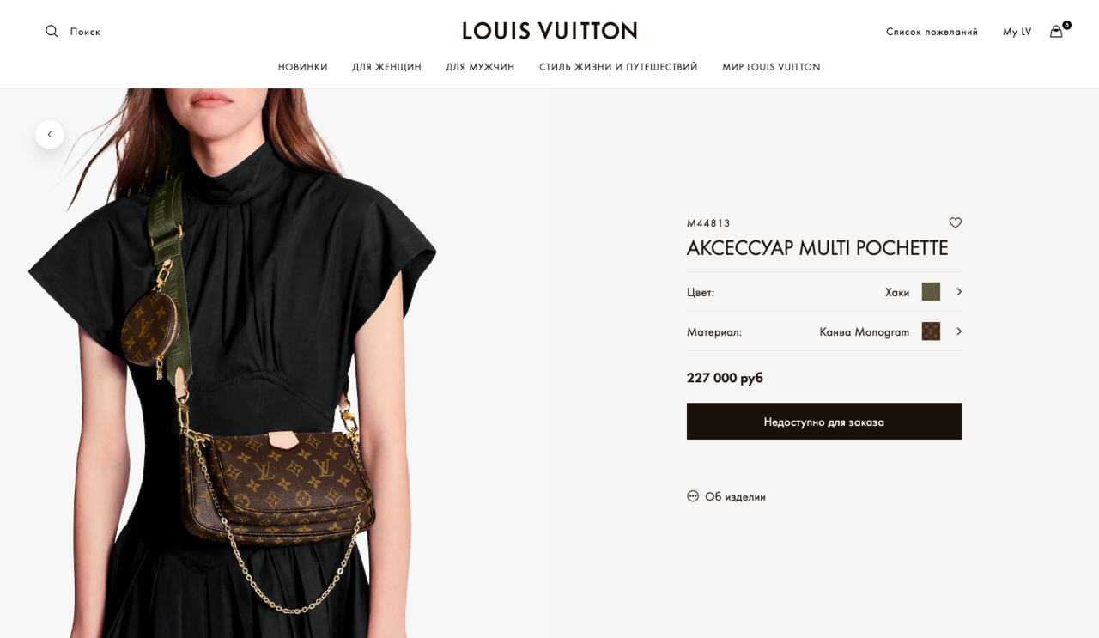The image size is (1099, 638).
Task: Open the Новинки menu
Action: 303,67
